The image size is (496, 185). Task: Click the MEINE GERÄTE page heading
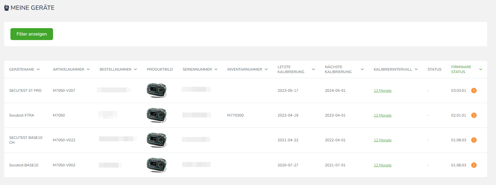[x=32, y=8]
